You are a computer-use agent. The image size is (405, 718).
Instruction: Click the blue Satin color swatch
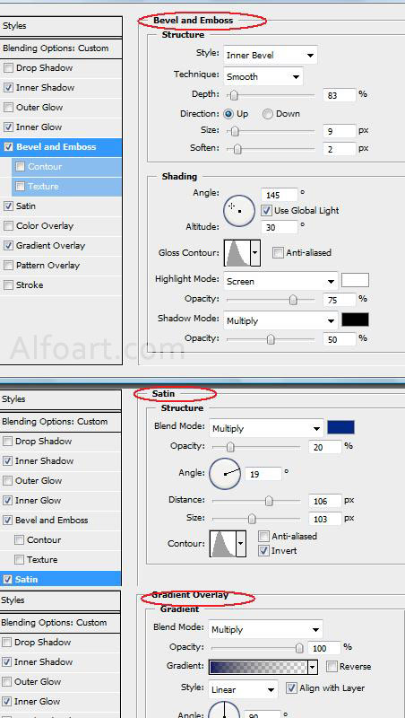pyautogui.click(x=340, y=428)
